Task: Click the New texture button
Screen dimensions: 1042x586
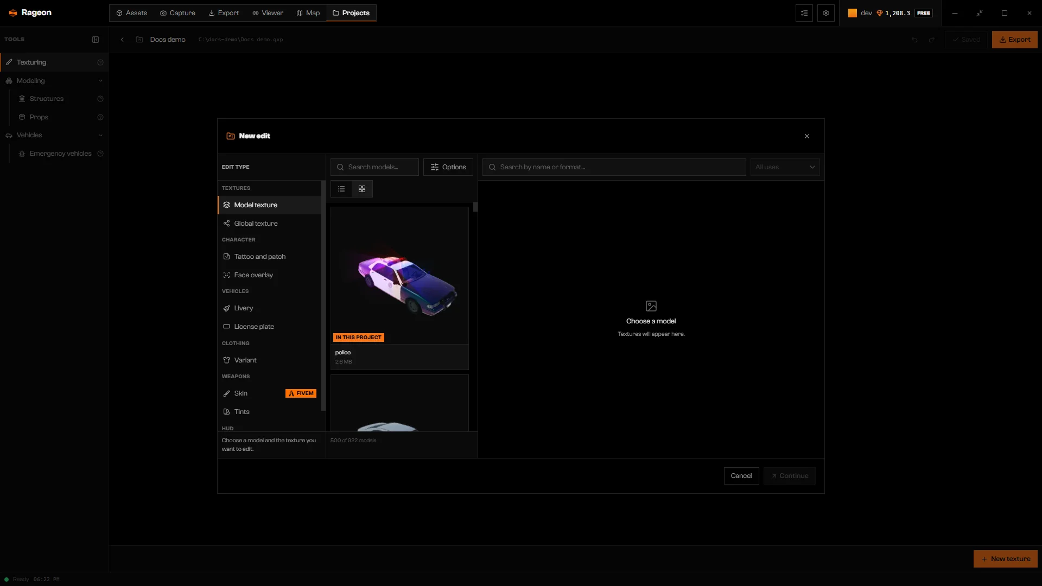Action: point(1006,559)
